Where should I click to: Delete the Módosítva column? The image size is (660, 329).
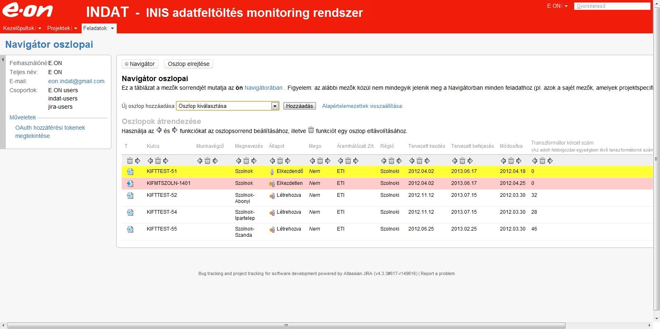click(511, 161)
